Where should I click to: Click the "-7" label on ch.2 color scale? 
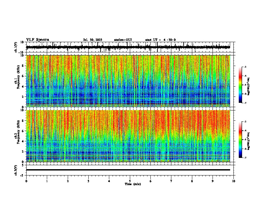[x=245, y=158]
